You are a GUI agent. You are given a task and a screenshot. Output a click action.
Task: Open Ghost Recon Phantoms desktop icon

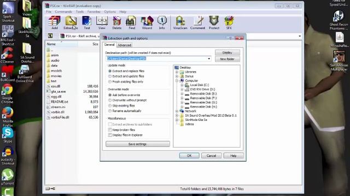(339, 21)
